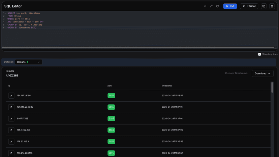Open the Dataset Results dropdown
Viewport: 279px width, 157px height.
click(28, 62)
